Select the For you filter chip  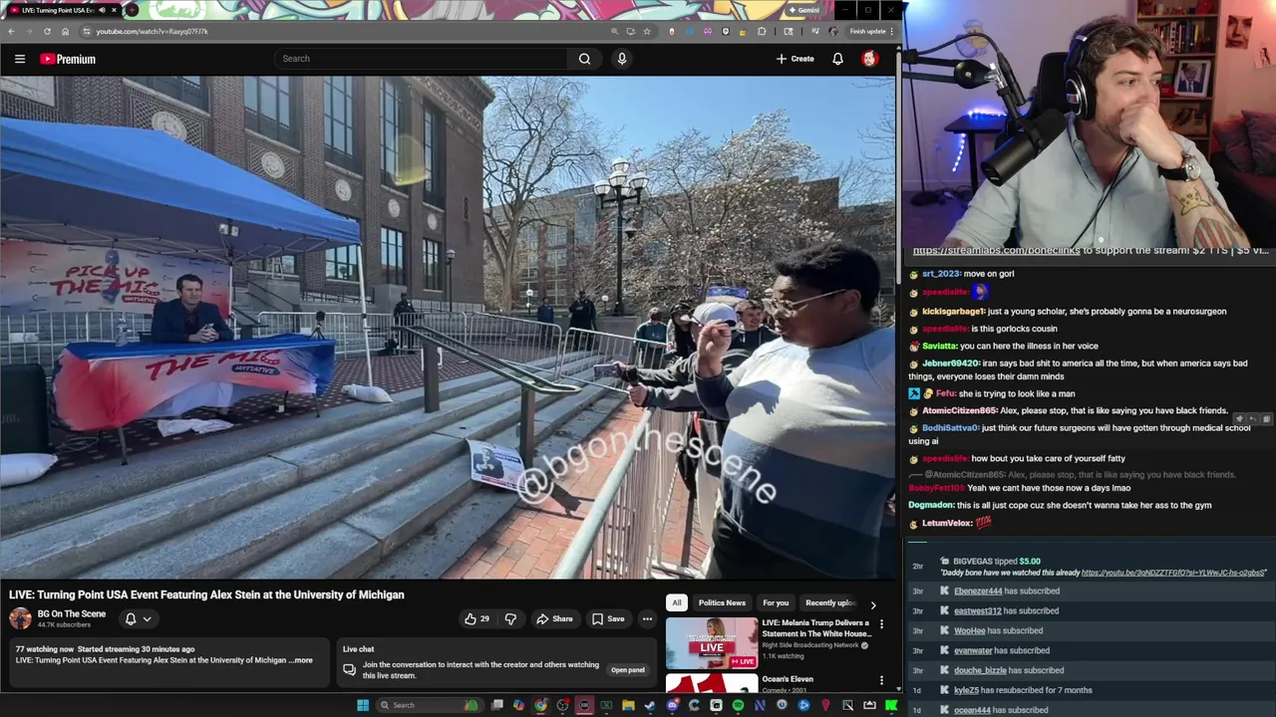click(x=776, y=602)
